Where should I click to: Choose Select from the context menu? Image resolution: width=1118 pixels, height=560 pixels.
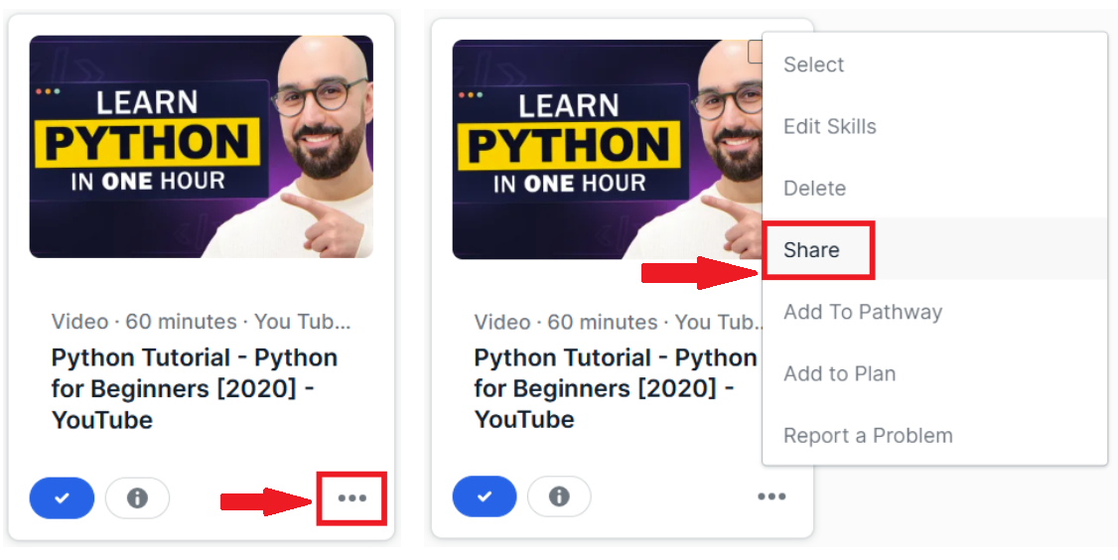click(813, 65)
